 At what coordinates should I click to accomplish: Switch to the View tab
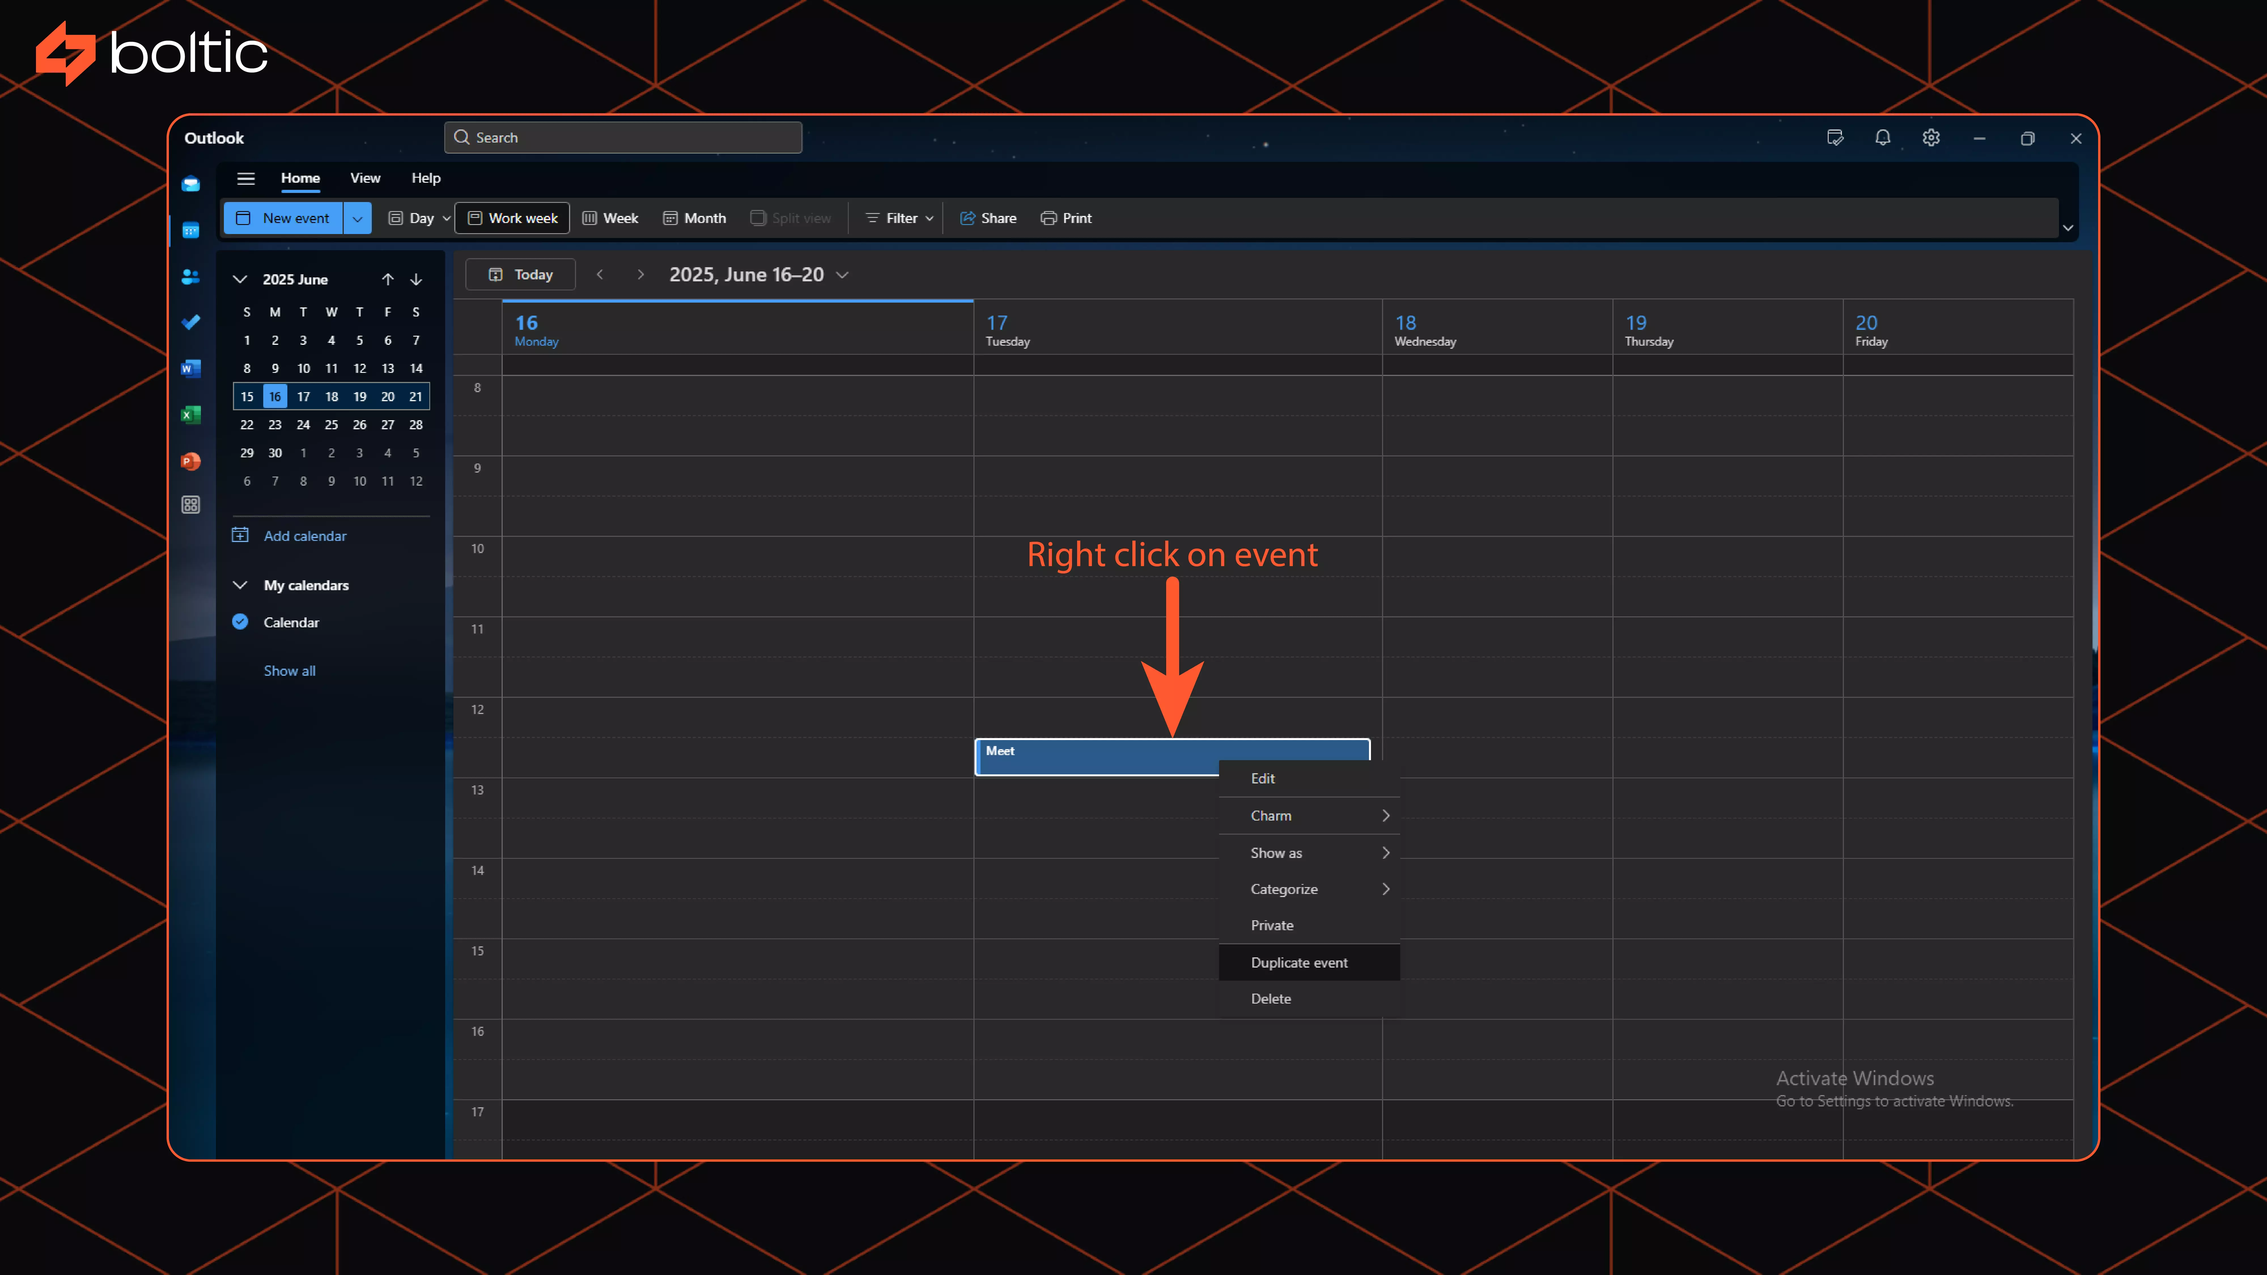click(x=365, y=178)
